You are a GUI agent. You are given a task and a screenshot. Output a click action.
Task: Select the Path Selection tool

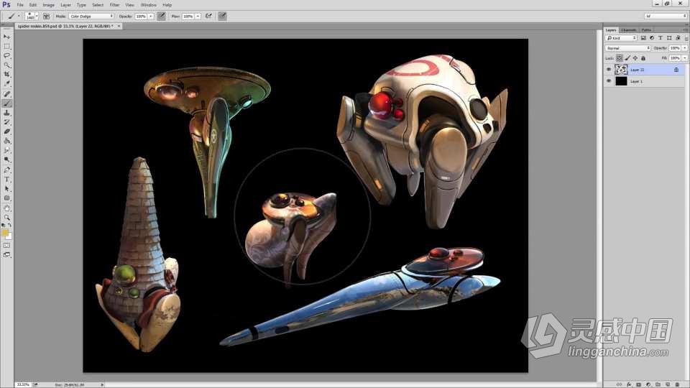tap(6, 189)
